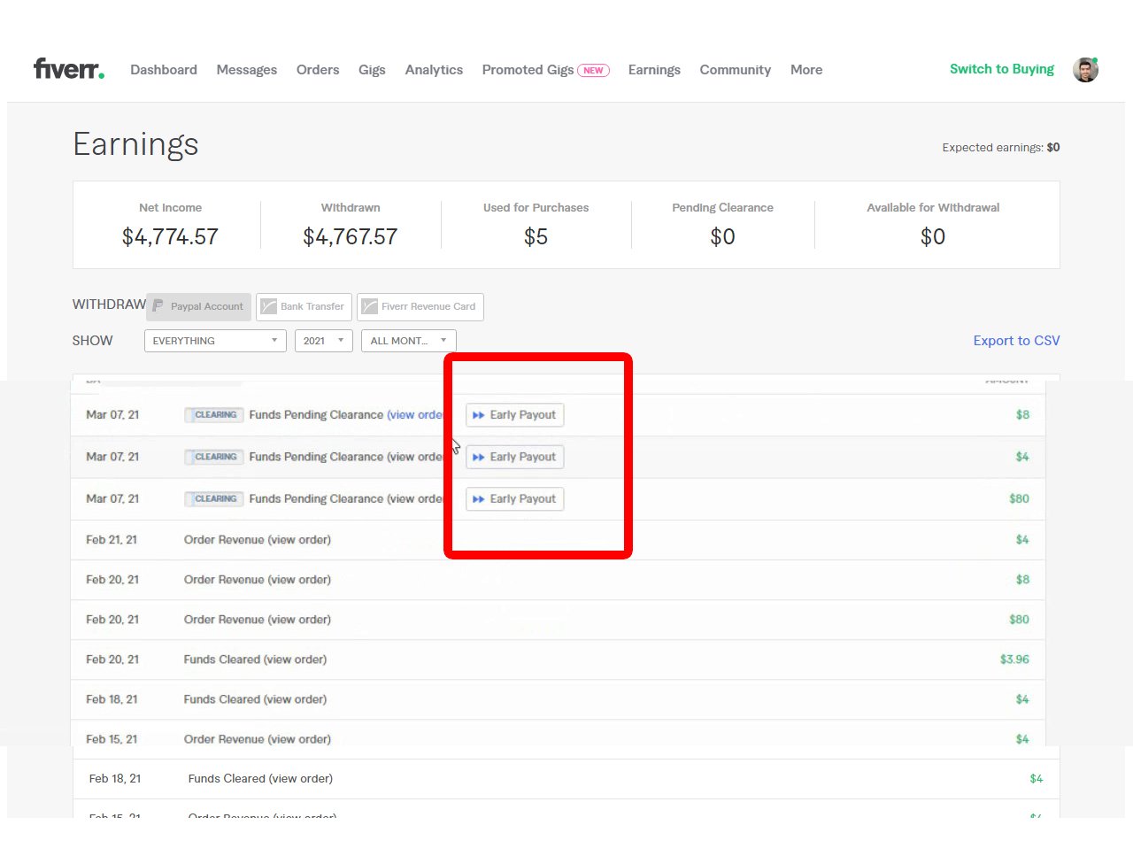Select Earnings in the navigation bar
The width and height of the screenshot is (1133, 856).
(x=654, y=70)
